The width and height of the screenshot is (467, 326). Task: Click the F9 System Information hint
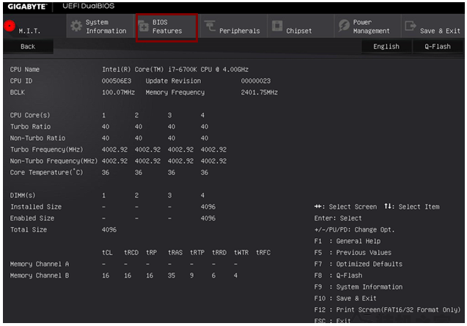(358, 287)
